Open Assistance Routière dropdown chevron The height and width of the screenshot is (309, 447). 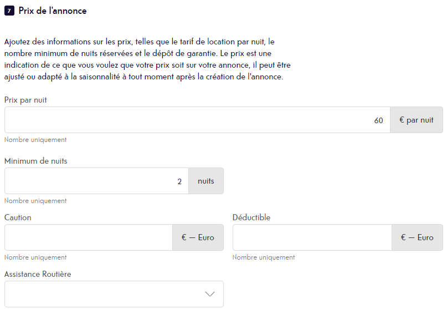(210, 294)
